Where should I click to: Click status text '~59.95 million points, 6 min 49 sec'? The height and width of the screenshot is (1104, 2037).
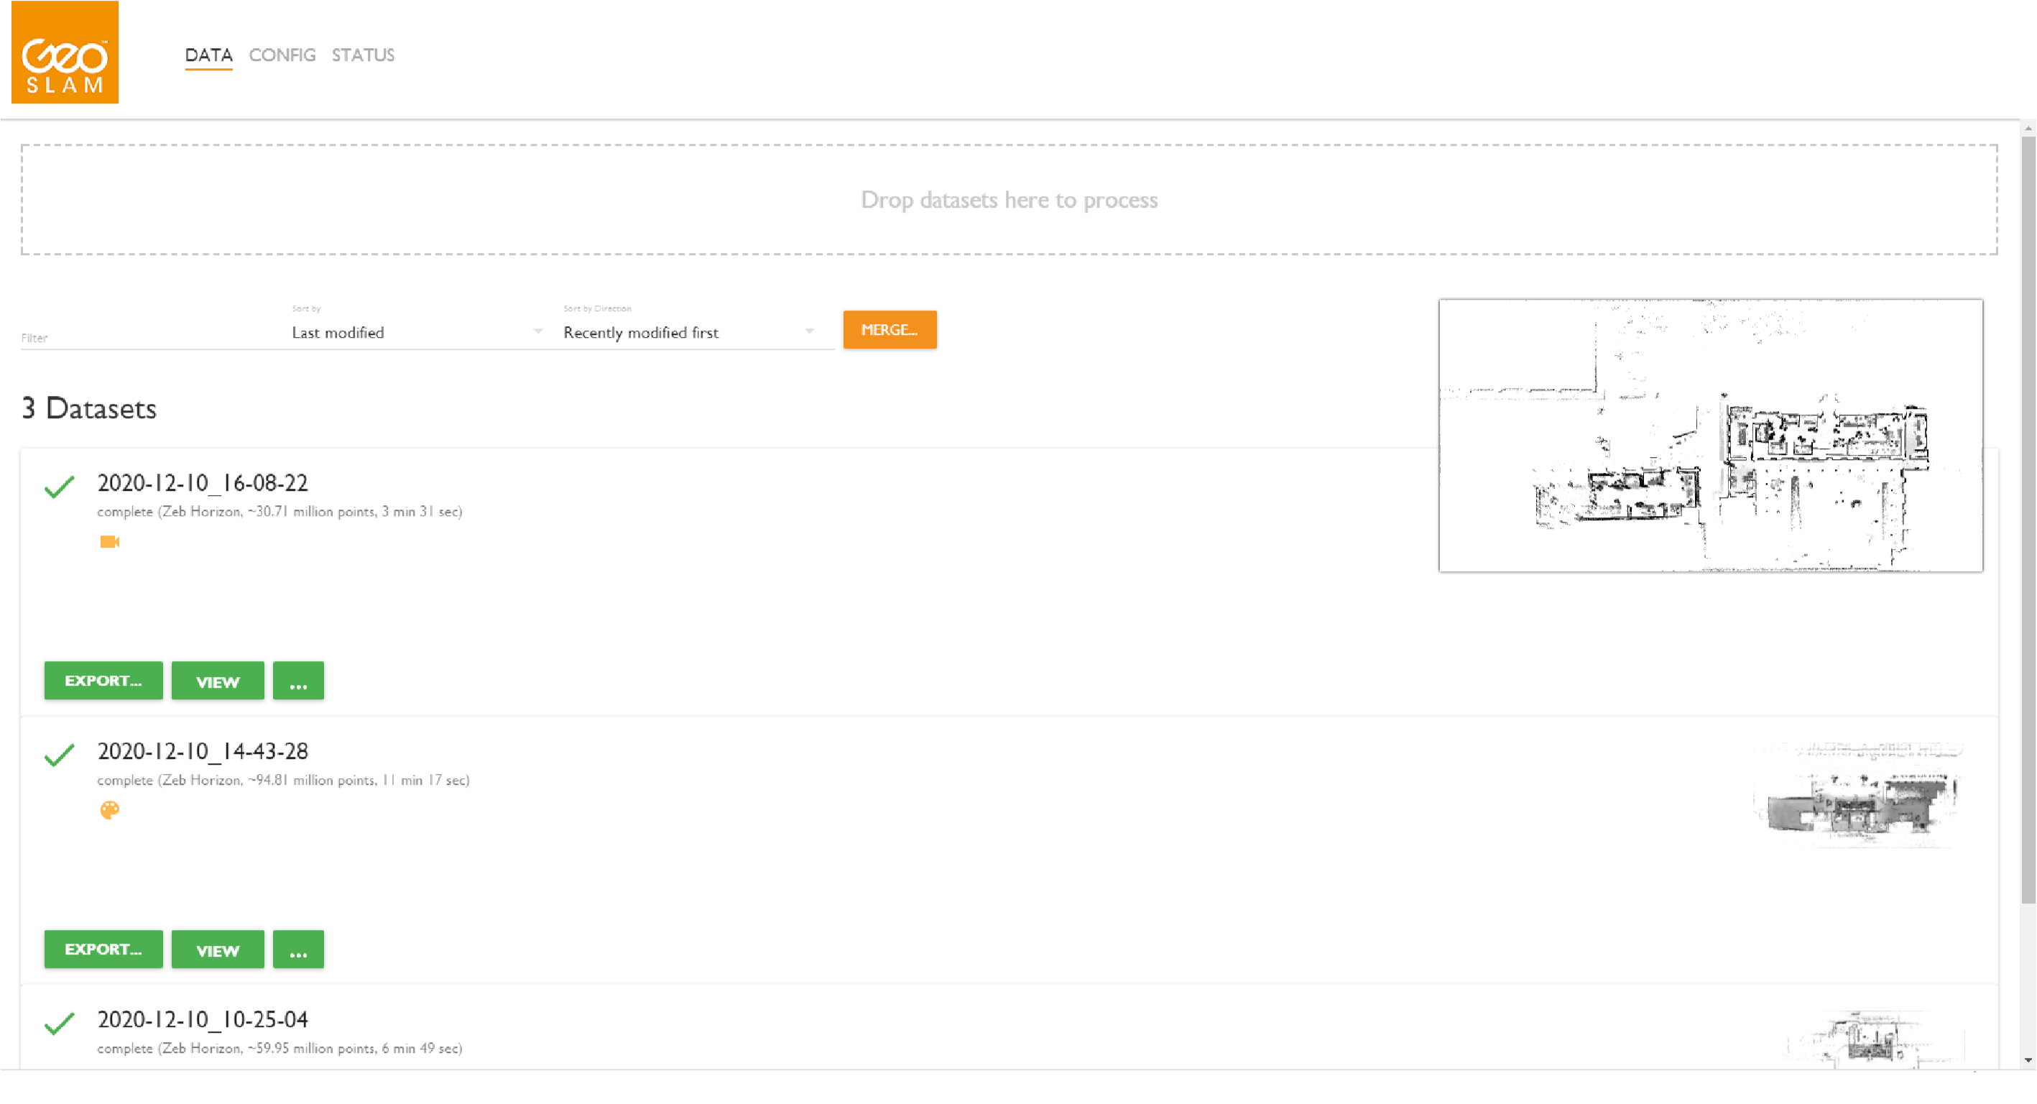pos(355,1049)
